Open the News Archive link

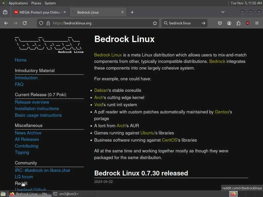[x=28, y=133]
